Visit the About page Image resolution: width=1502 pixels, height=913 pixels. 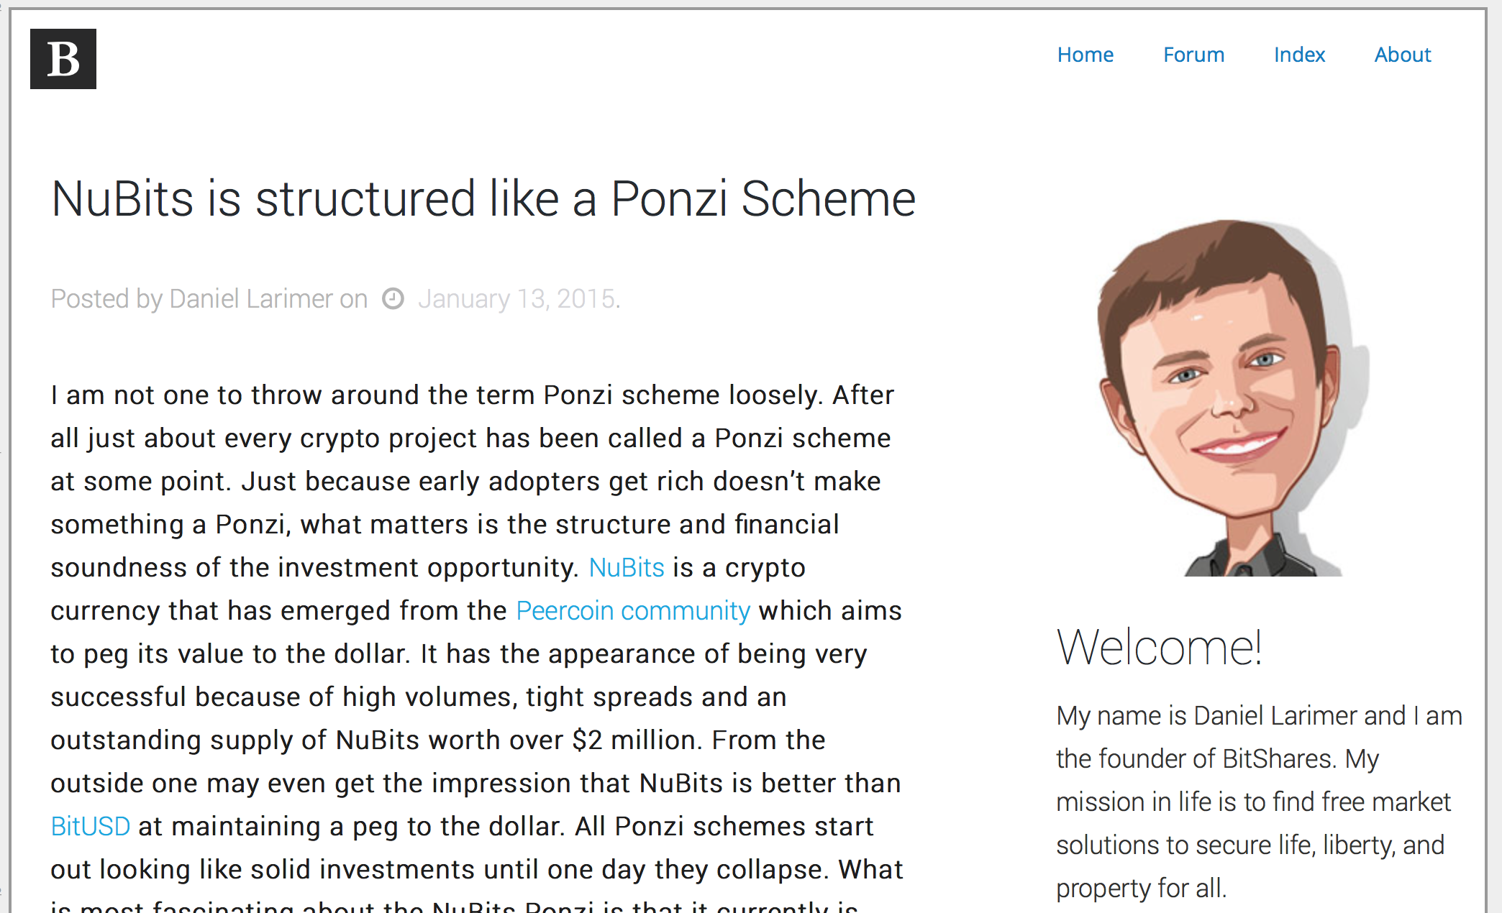pyautogui.click(x=1403, y=55)
